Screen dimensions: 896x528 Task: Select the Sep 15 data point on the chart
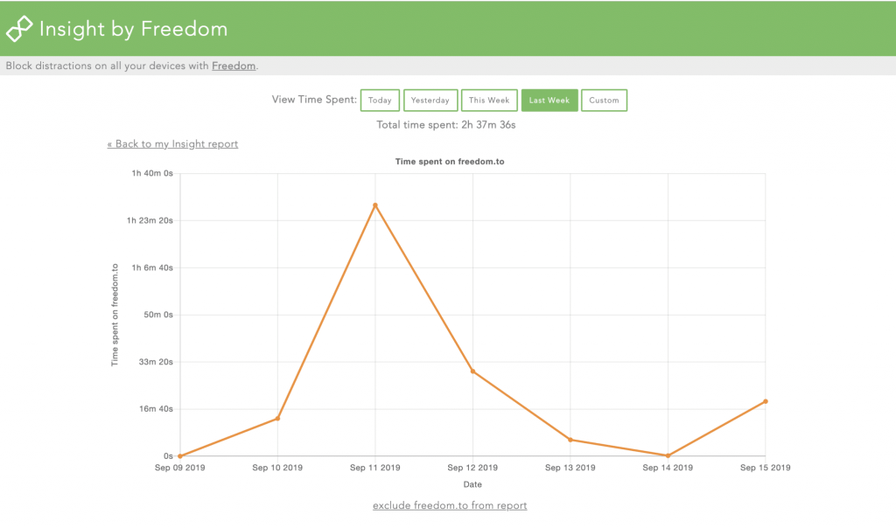[x=765, y=401]
